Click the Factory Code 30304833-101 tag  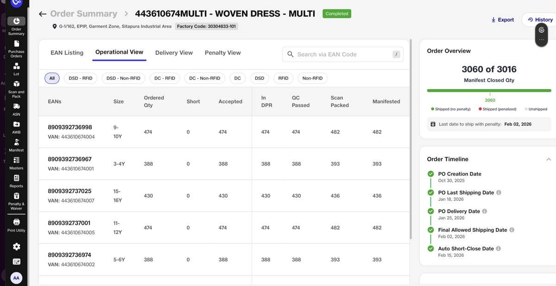[x=207, y=26]
